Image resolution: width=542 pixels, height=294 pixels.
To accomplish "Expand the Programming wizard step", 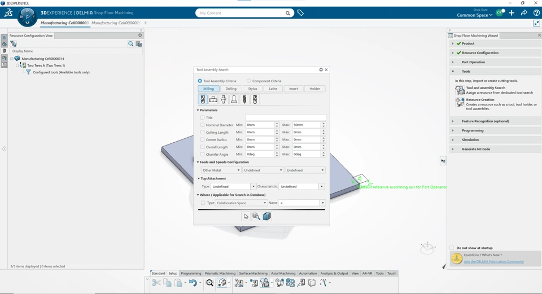I will tap(453, 130).
